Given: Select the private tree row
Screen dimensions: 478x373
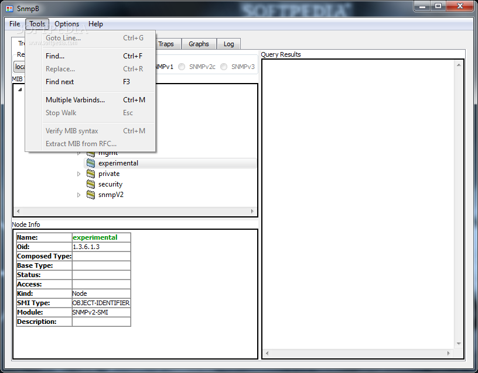Looking at the screenshot, I should [x=109, y=174].
